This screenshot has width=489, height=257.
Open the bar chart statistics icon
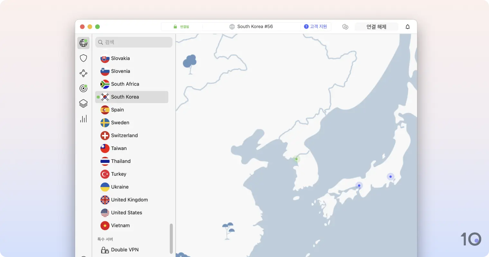(x=83, y=119)
